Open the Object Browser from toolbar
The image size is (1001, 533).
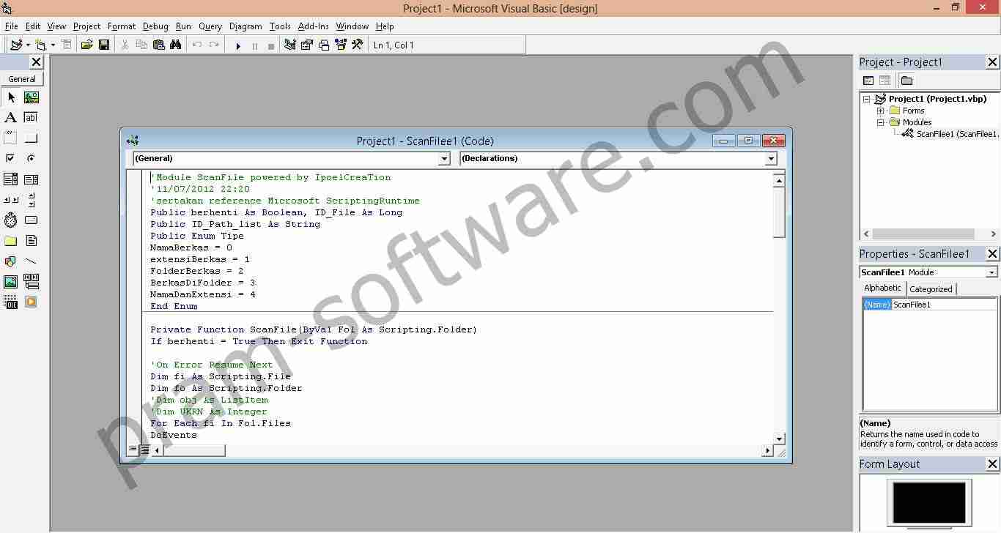pyautogui.click(x=341, y=45)
